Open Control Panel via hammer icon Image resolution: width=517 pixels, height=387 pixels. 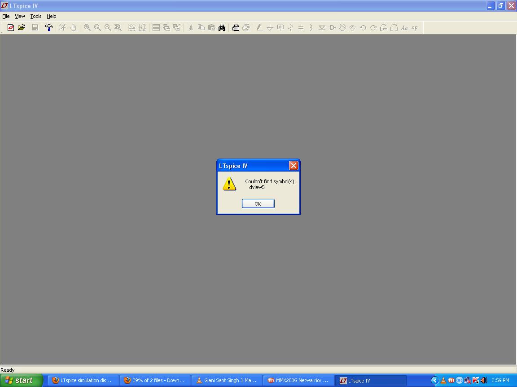(49, 28)
